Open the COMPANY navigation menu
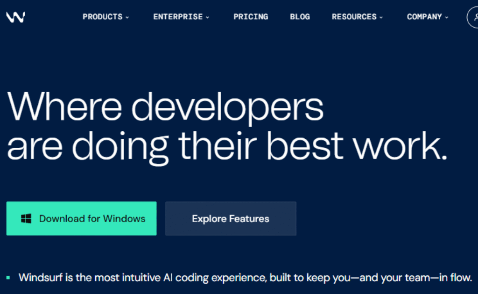Viewport: 478px width, 294px height. (x=424, y=17)
